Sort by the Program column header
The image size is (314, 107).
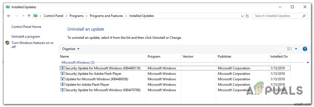163,57
